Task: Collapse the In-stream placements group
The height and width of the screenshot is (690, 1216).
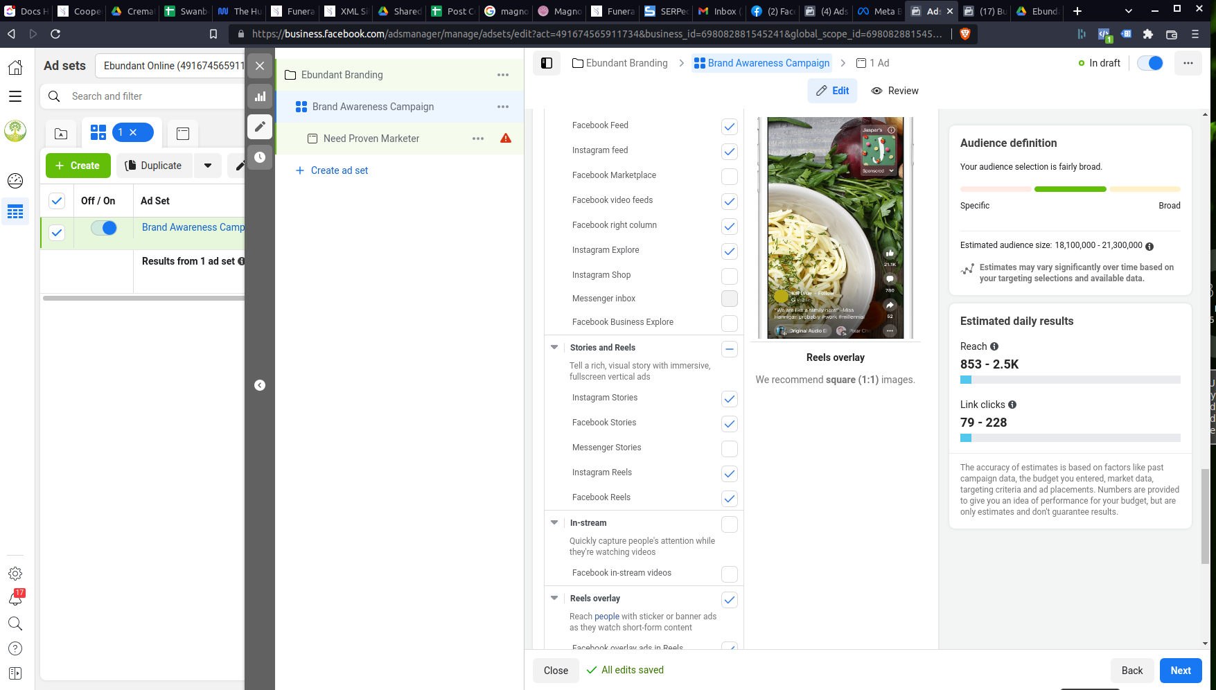Action: (x=554, y=523)
